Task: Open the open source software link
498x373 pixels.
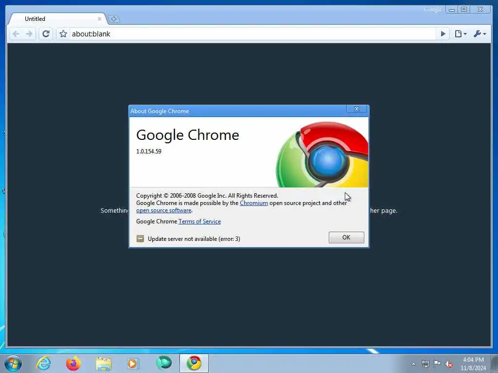Action: 163,210
